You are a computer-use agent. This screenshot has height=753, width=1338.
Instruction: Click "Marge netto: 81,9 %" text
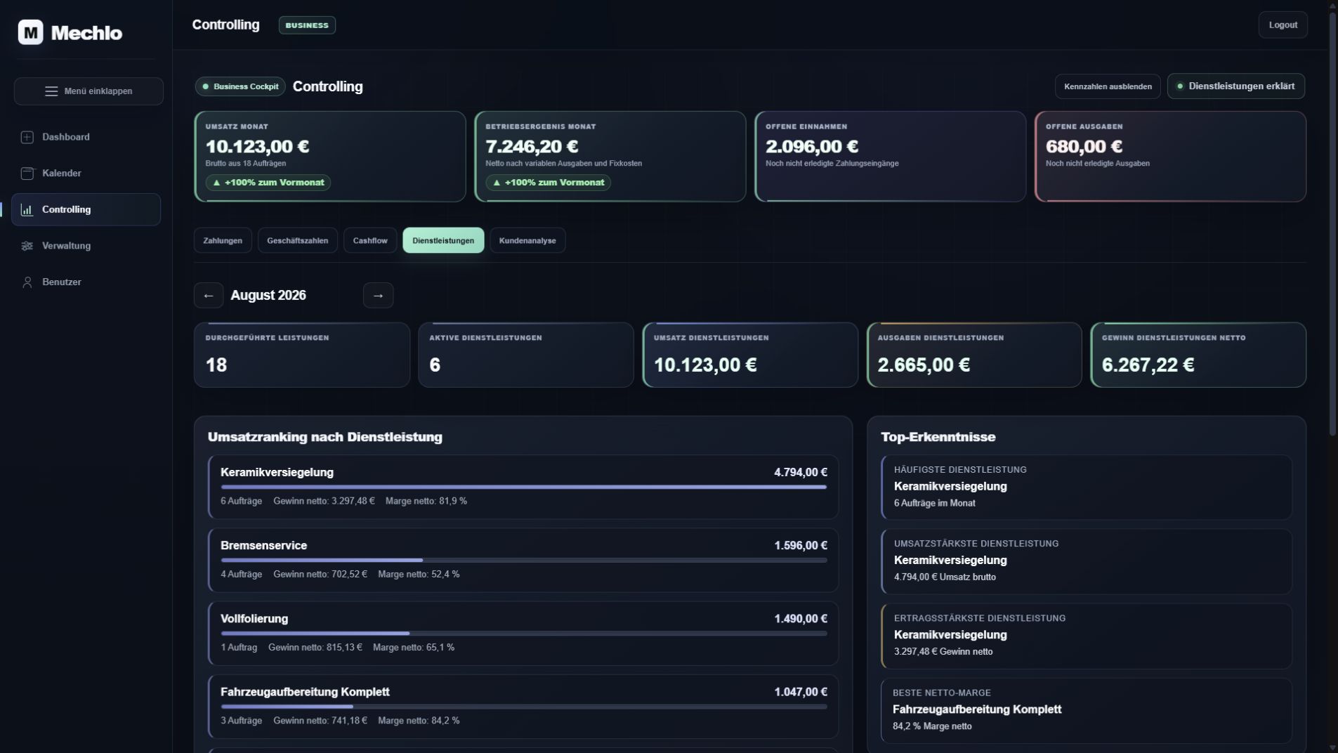pyautogui.click(x=426, y=502)
